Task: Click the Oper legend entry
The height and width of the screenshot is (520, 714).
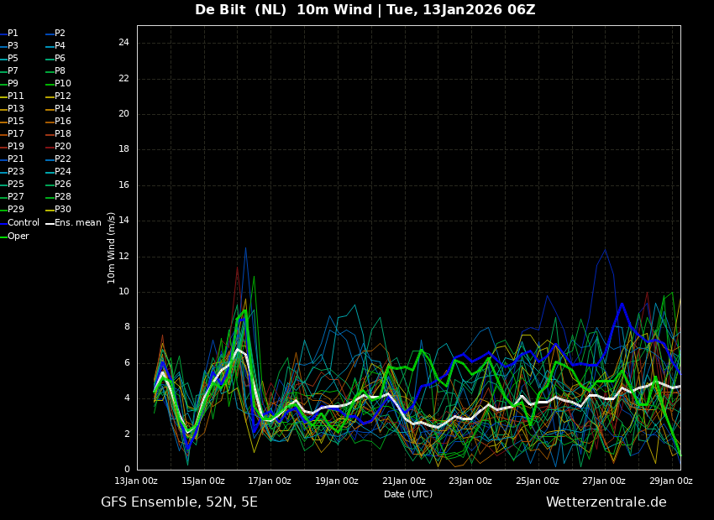Action: [x=15, y=237]
